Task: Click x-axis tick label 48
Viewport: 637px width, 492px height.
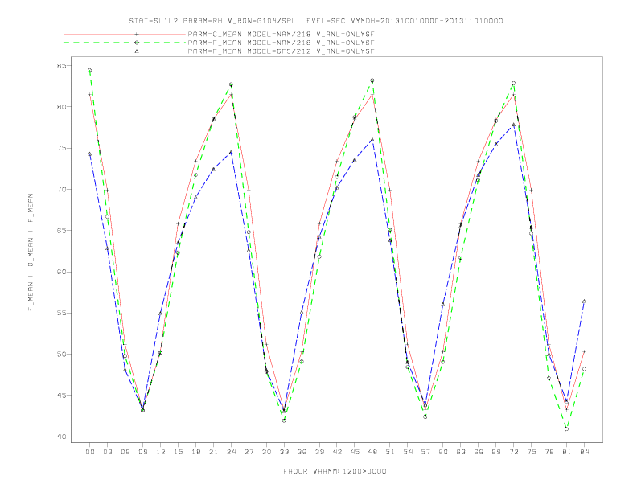Action: click(372, 452)
